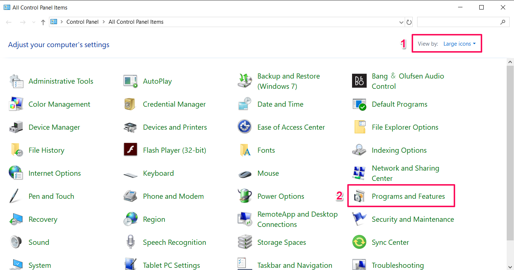Open the Network and Sharing Center icon
The width and height of the screenshot is (514, 270).
click(359, 173)
